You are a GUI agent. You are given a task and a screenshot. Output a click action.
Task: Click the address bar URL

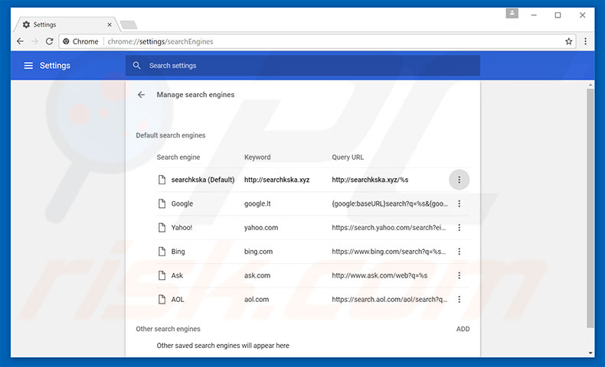160,41
